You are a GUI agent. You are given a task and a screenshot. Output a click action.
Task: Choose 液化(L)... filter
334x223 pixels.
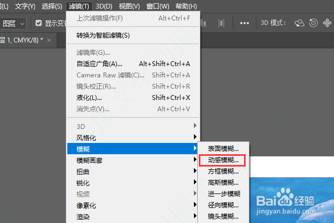point(133,98)
